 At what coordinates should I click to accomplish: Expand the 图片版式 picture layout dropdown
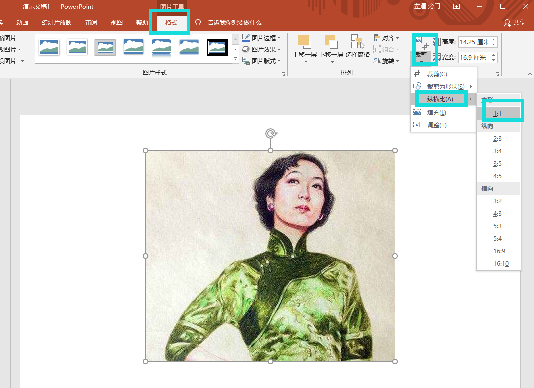point(261,61)
